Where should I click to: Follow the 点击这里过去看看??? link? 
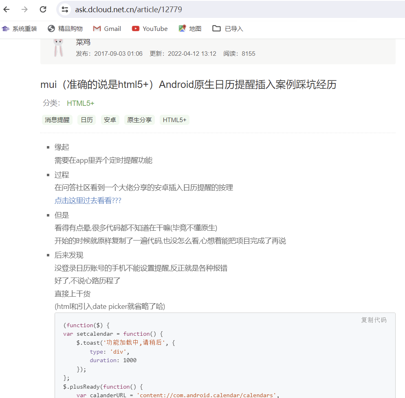88,200
